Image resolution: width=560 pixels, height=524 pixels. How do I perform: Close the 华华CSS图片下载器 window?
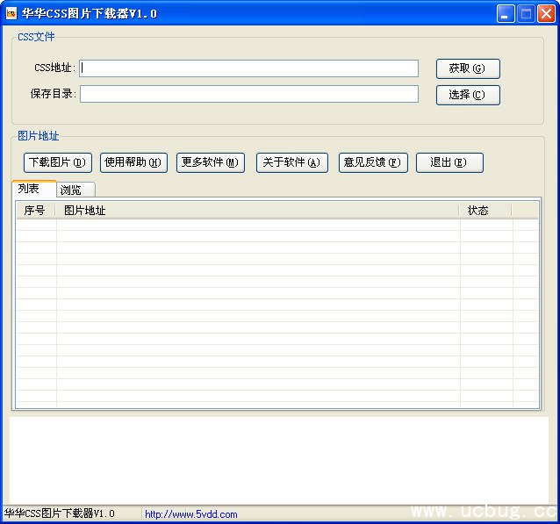pos(546,13)
